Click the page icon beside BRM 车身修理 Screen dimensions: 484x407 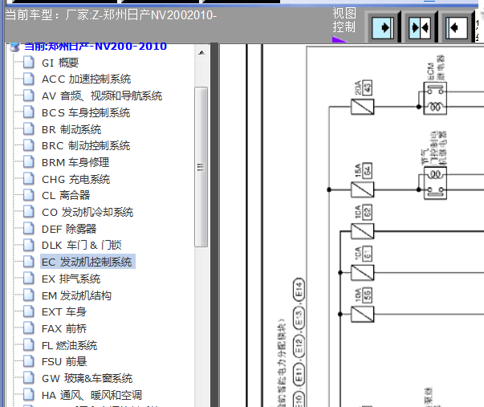pyautogui.click(x=29, y=161)
